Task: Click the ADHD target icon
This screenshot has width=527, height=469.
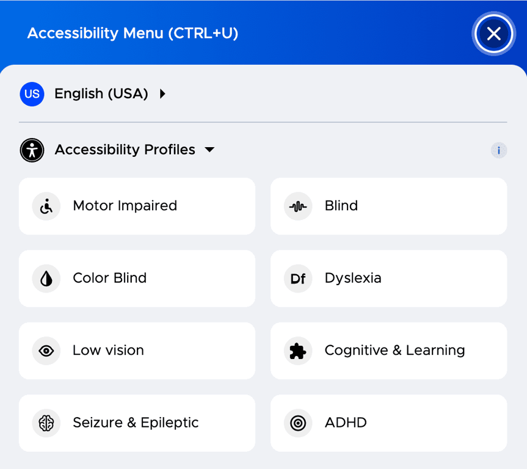Action: point(297,423)
